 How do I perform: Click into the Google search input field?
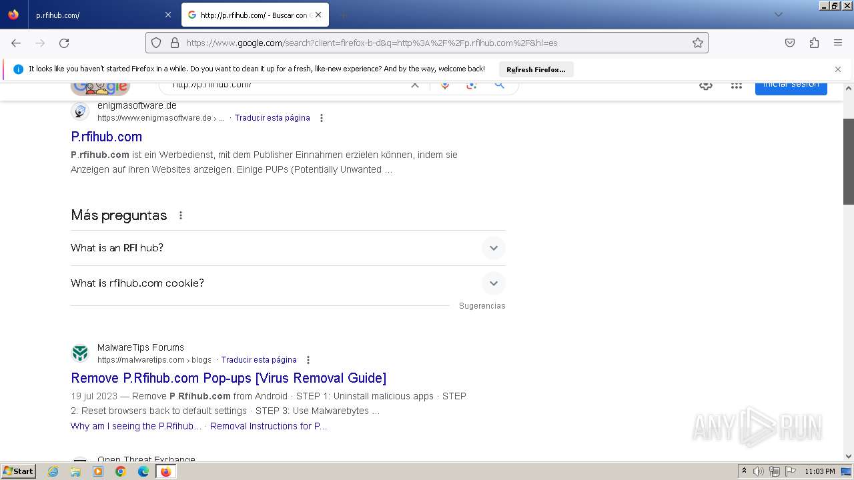pyautogui.click(x=287, y=85)
